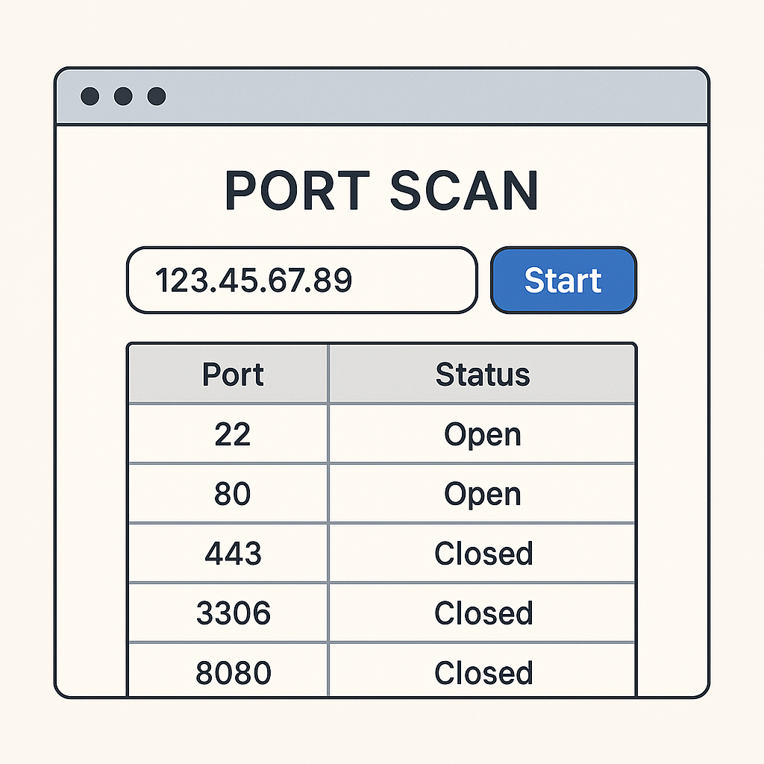The height and width of the screenshot is (764, 764).
Task: Click the Closed status of port 3306
Action: 482,613
